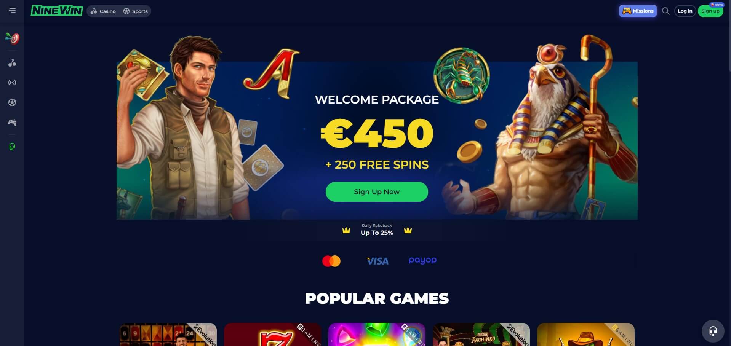The height and width of the screenshot is (346, 731).
Task: Open the cherries slots sidebar icon
Action: (x=12, y=63)
